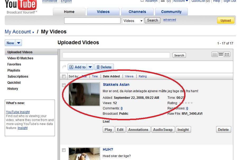
Task: Sort videos by Rating
Action: click(x=143, y=76)
